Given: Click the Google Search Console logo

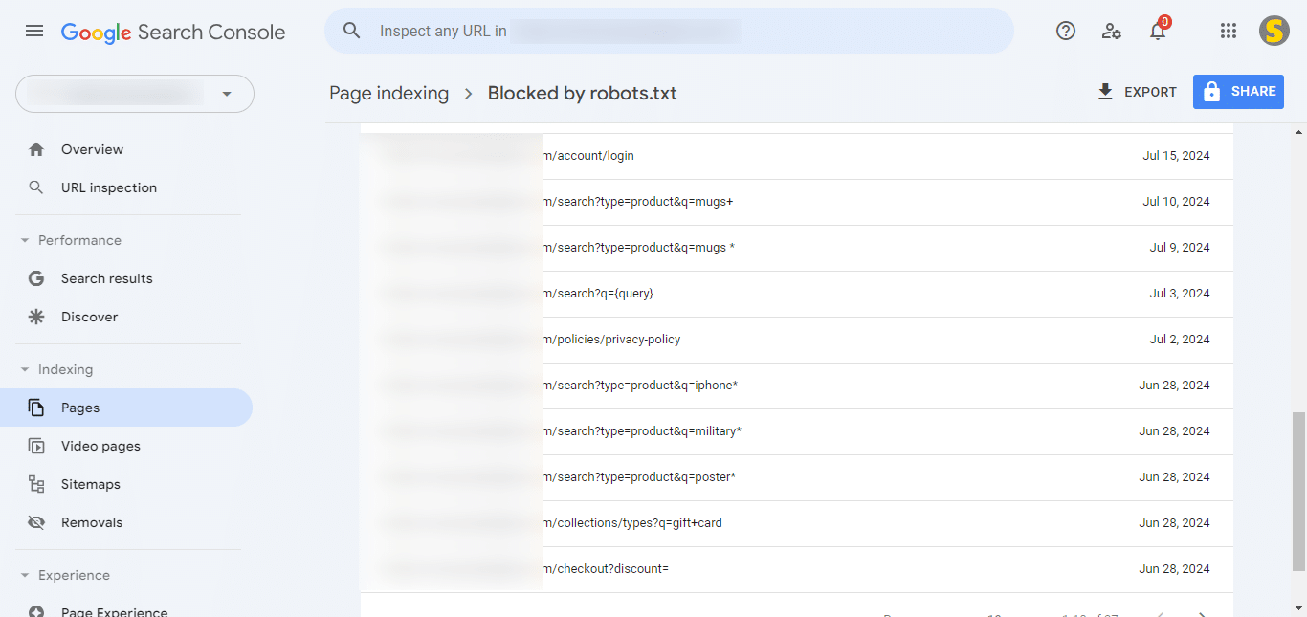Looking at the screenshot, I should (173, 32).
